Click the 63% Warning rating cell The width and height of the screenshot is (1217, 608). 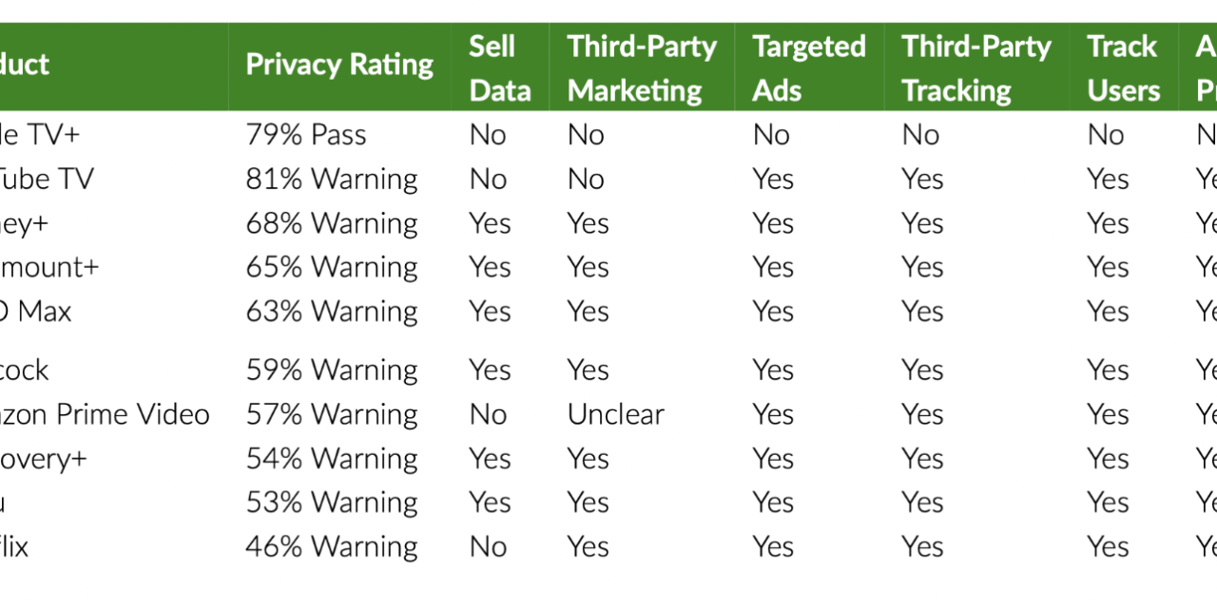coord(332,312)
